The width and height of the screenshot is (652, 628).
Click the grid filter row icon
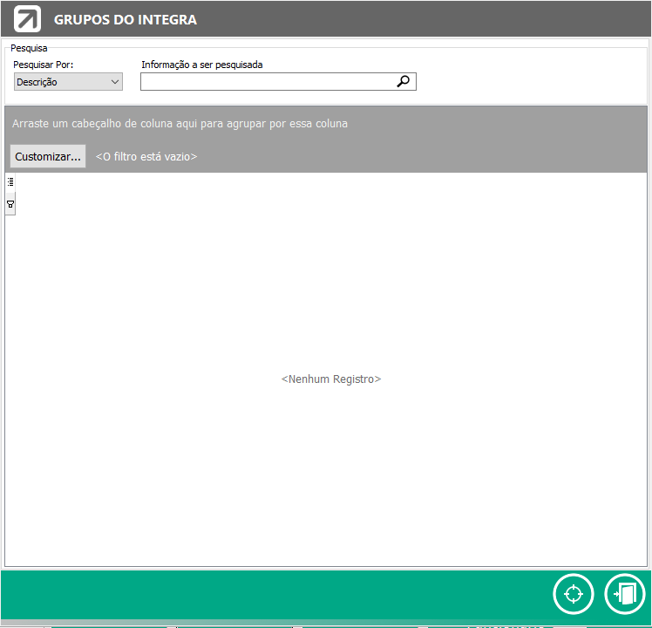tap(10, 204)
